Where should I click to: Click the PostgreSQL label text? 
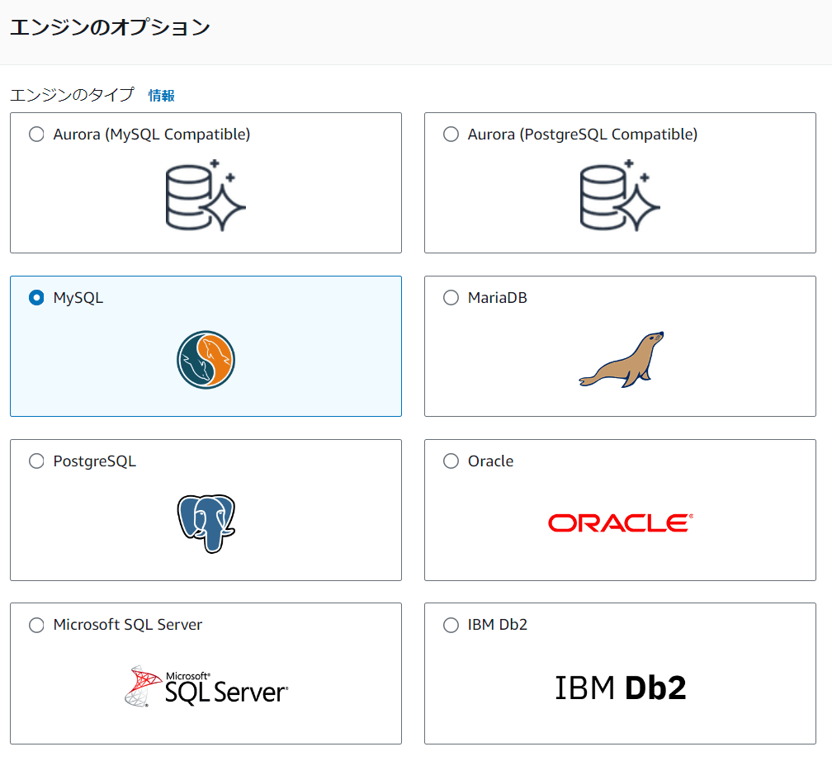[x=94, y=461]
